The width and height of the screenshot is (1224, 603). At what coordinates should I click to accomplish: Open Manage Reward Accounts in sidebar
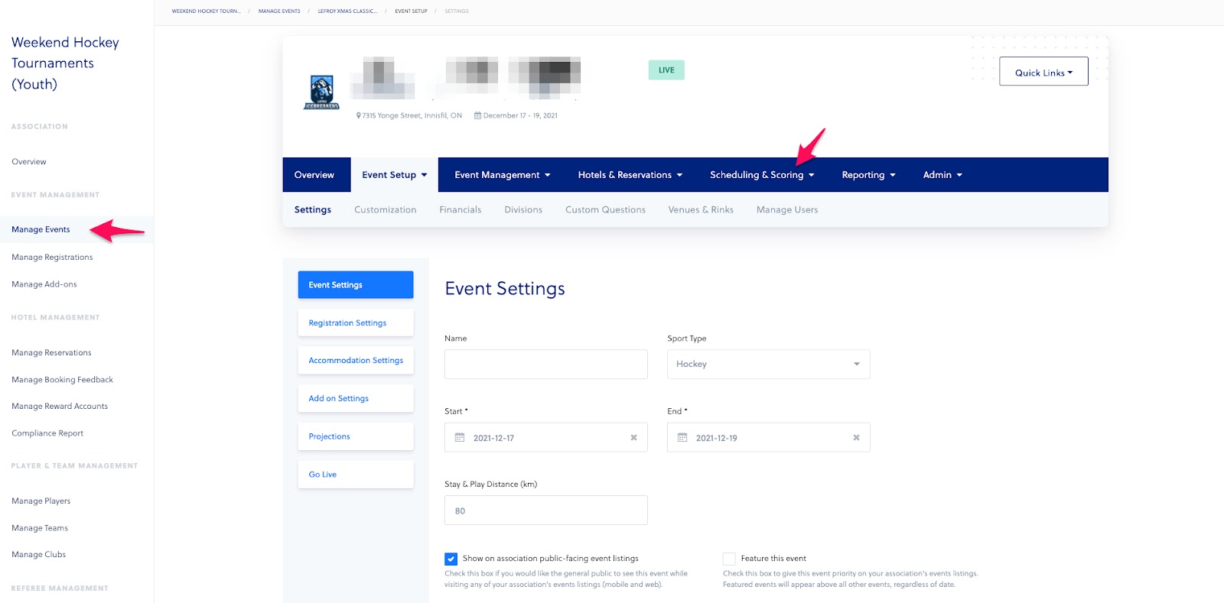pos(60,407)
